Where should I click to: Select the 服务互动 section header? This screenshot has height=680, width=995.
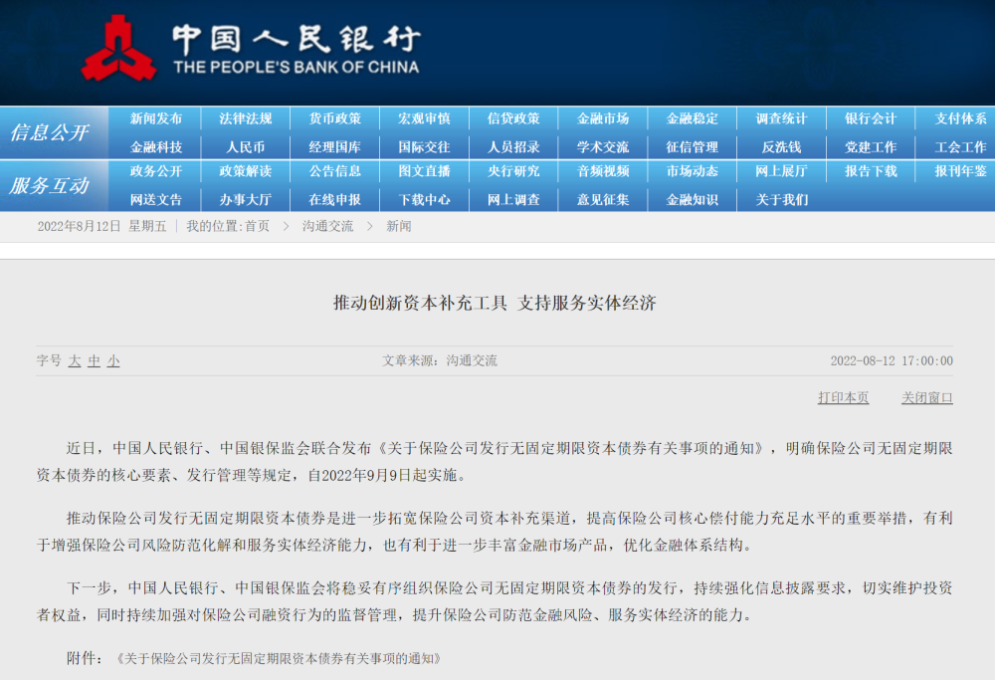tap(50, 185)
